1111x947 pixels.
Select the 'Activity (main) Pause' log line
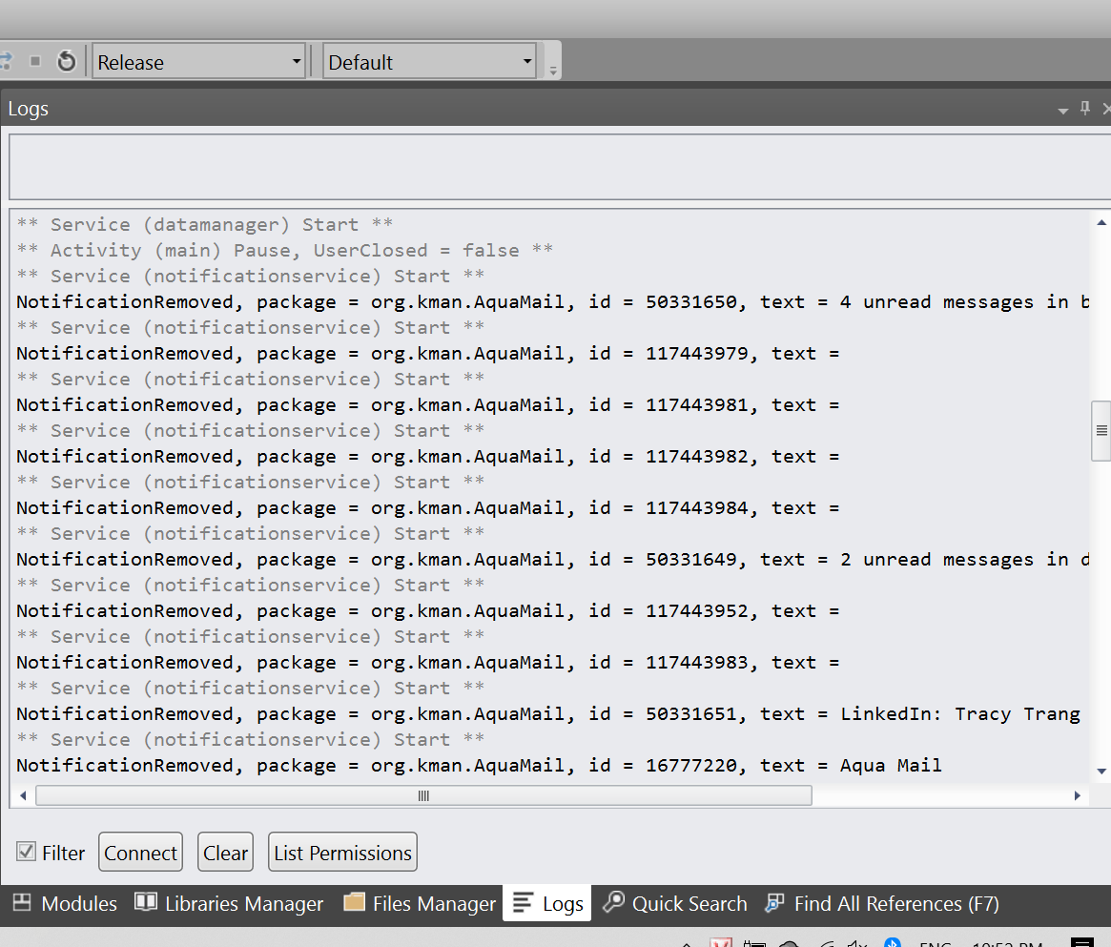[285, 250]
